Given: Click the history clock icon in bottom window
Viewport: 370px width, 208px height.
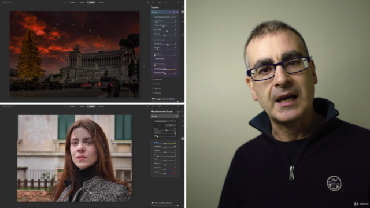Looking at the screenshot, I should pyautogui.click(x=183, y=206).
